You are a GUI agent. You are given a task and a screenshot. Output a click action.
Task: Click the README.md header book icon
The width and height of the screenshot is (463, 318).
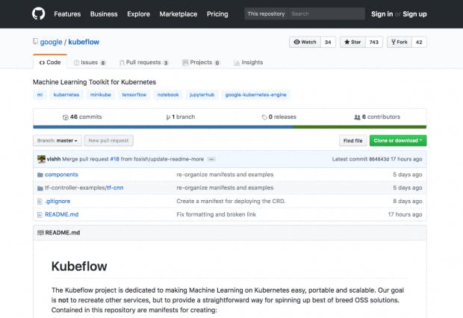point(40,233)
